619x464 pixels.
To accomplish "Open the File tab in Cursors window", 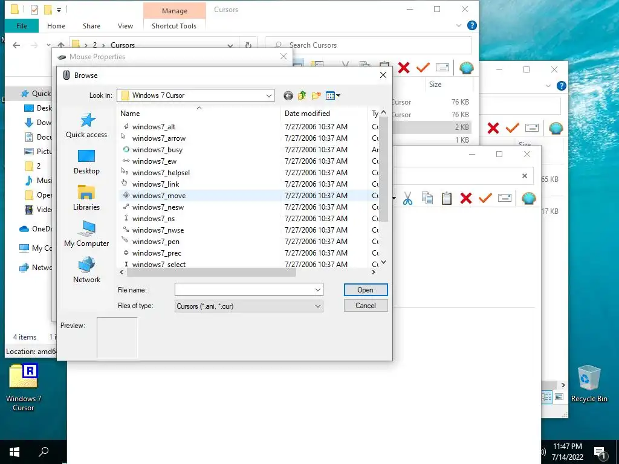I will coord(22,26).
